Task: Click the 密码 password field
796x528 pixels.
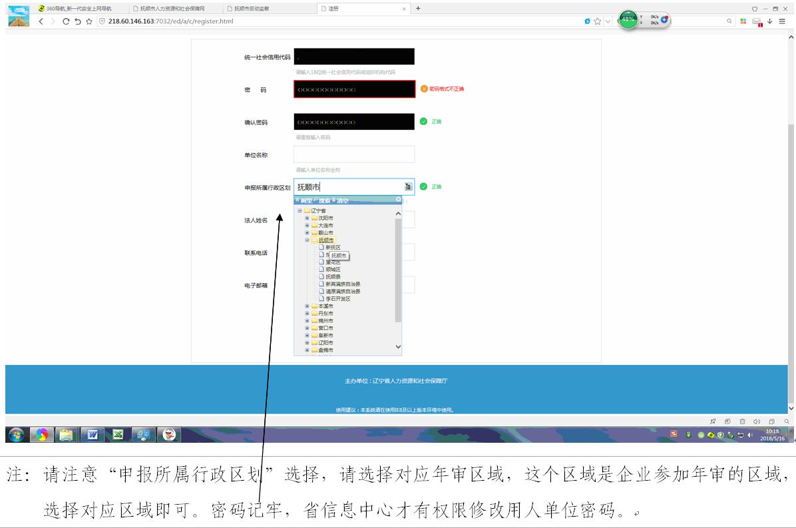Action: click(354, 89)
